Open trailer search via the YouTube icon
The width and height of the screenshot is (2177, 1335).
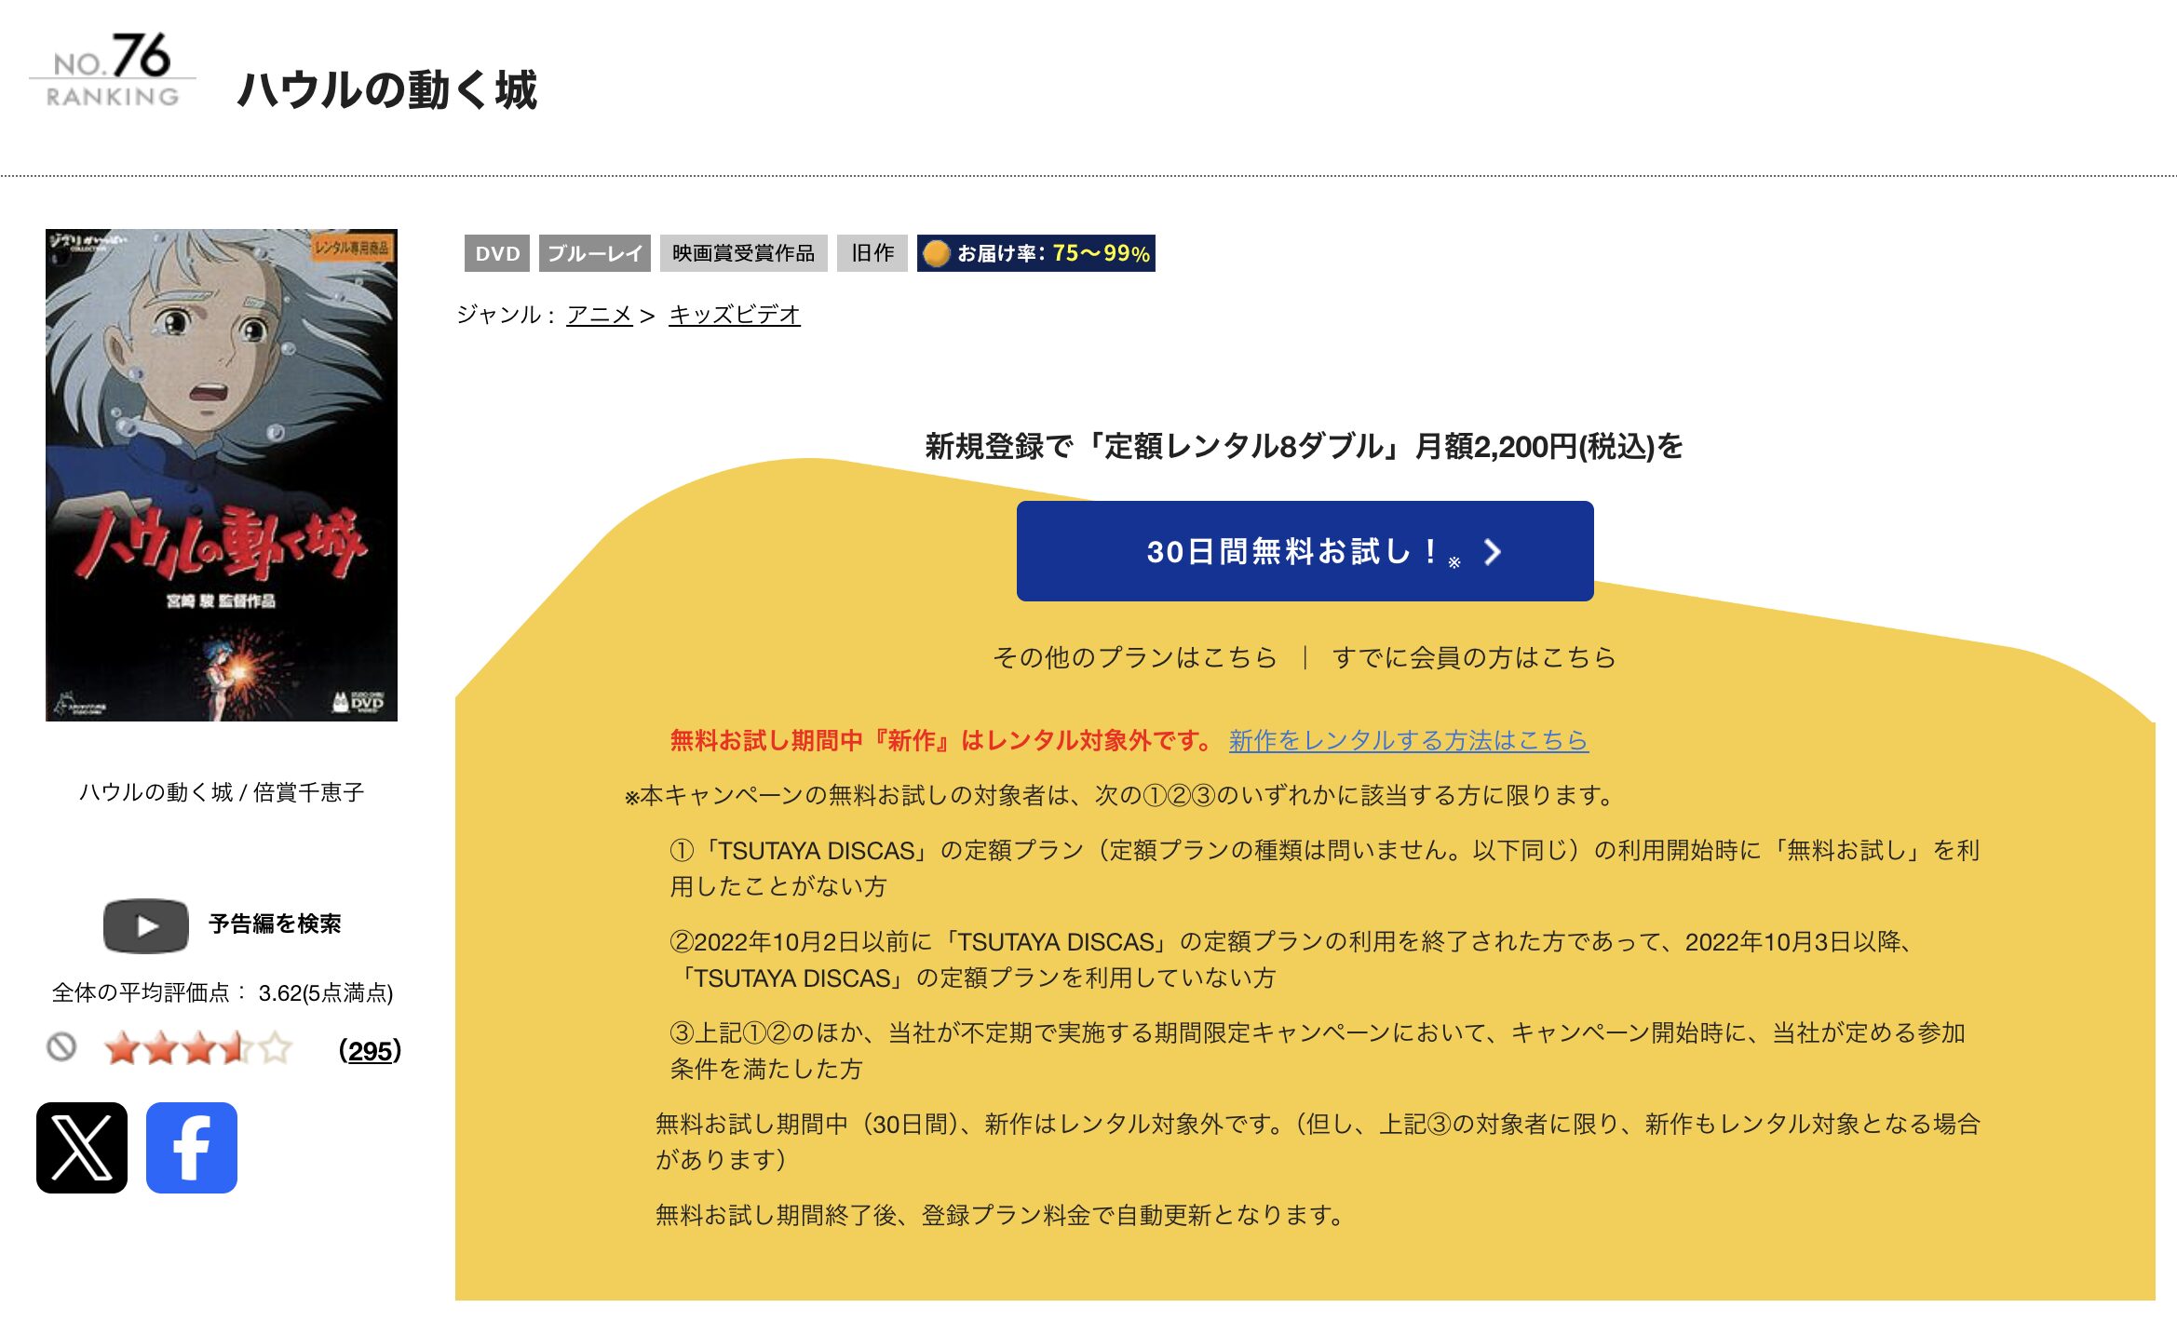pyautogui.click(x=145, y=924)
